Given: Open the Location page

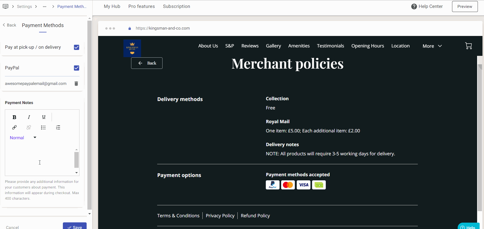Looking at the screenshot, I should click(x=400, y=46).
